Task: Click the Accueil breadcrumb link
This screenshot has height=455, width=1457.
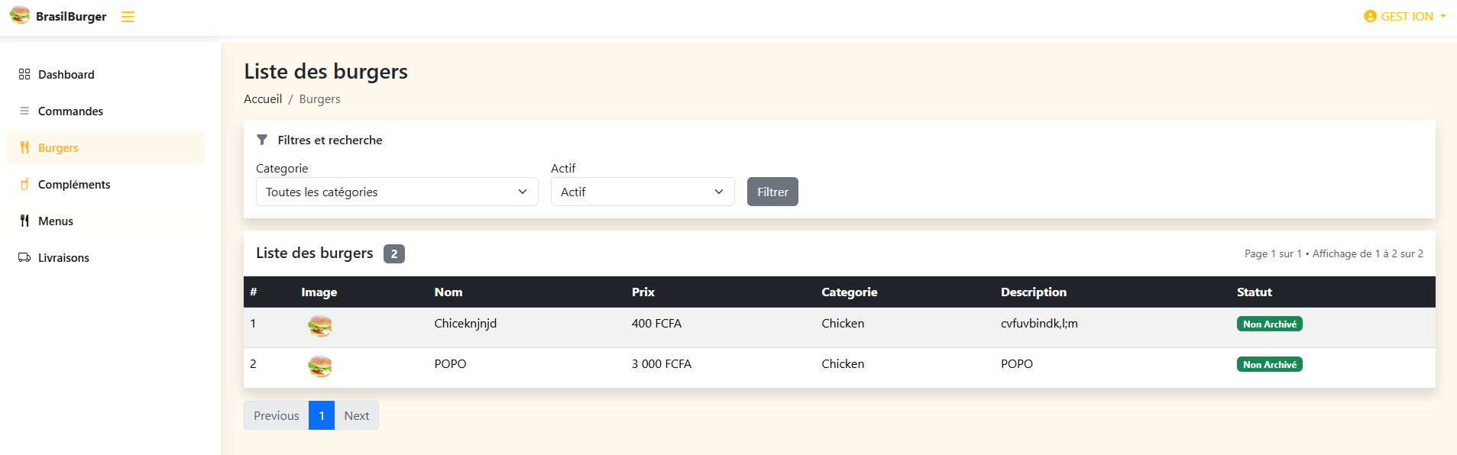Action: [x=263, y=98]
